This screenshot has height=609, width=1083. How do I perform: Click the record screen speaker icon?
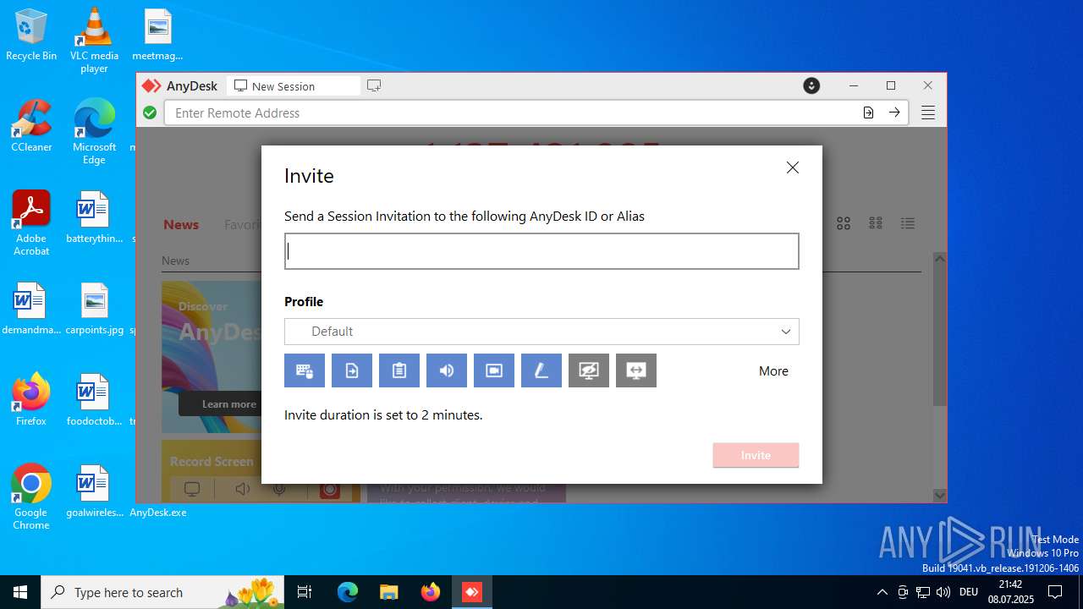pos(243,489)
